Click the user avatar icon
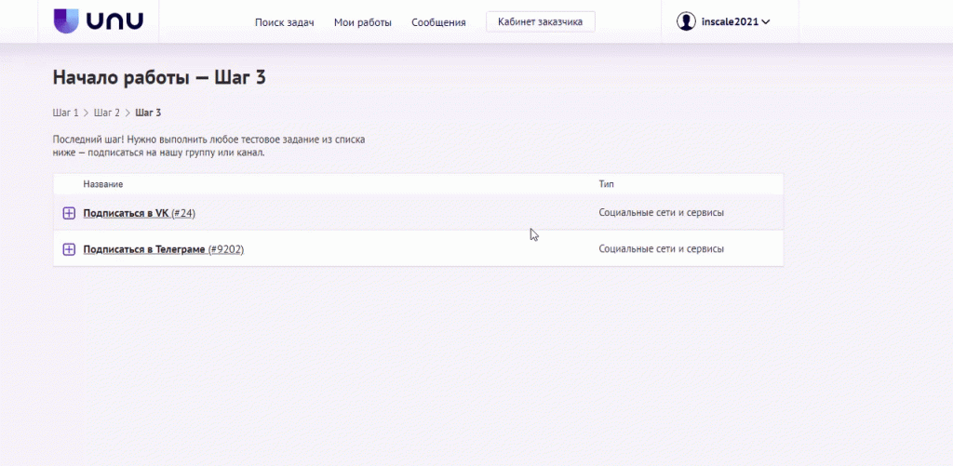Screen dimensions: 953x466 coord(686,21)
